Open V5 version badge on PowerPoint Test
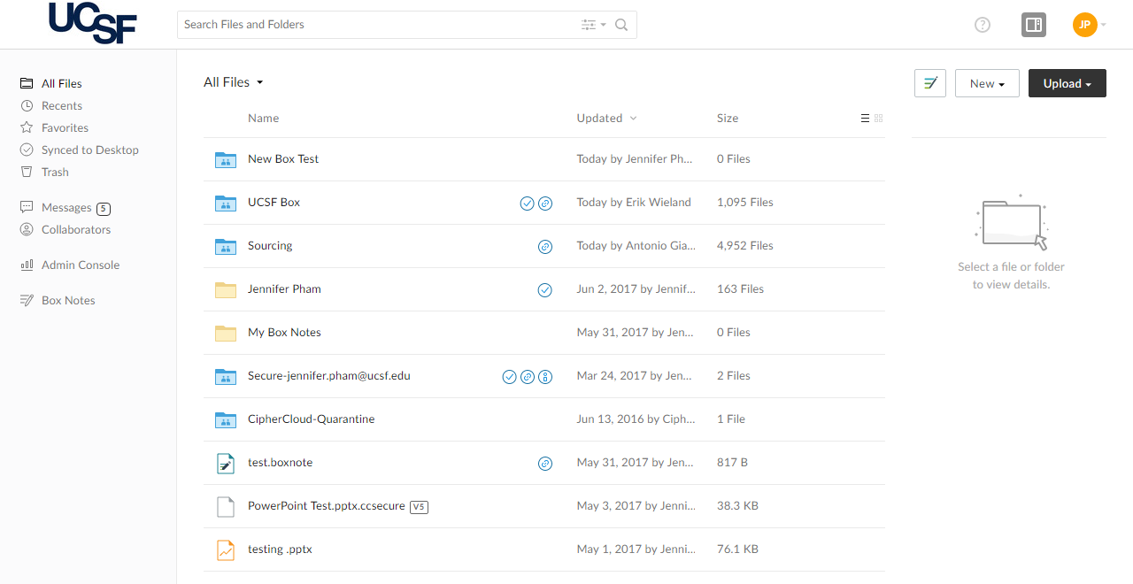The width and height of the screenshot is (1133, 584). [420, 507]
